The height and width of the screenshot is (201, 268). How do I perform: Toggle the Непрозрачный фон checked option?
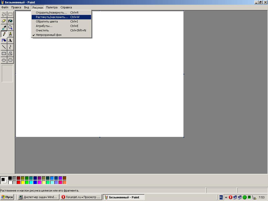(x=49, y=35)
